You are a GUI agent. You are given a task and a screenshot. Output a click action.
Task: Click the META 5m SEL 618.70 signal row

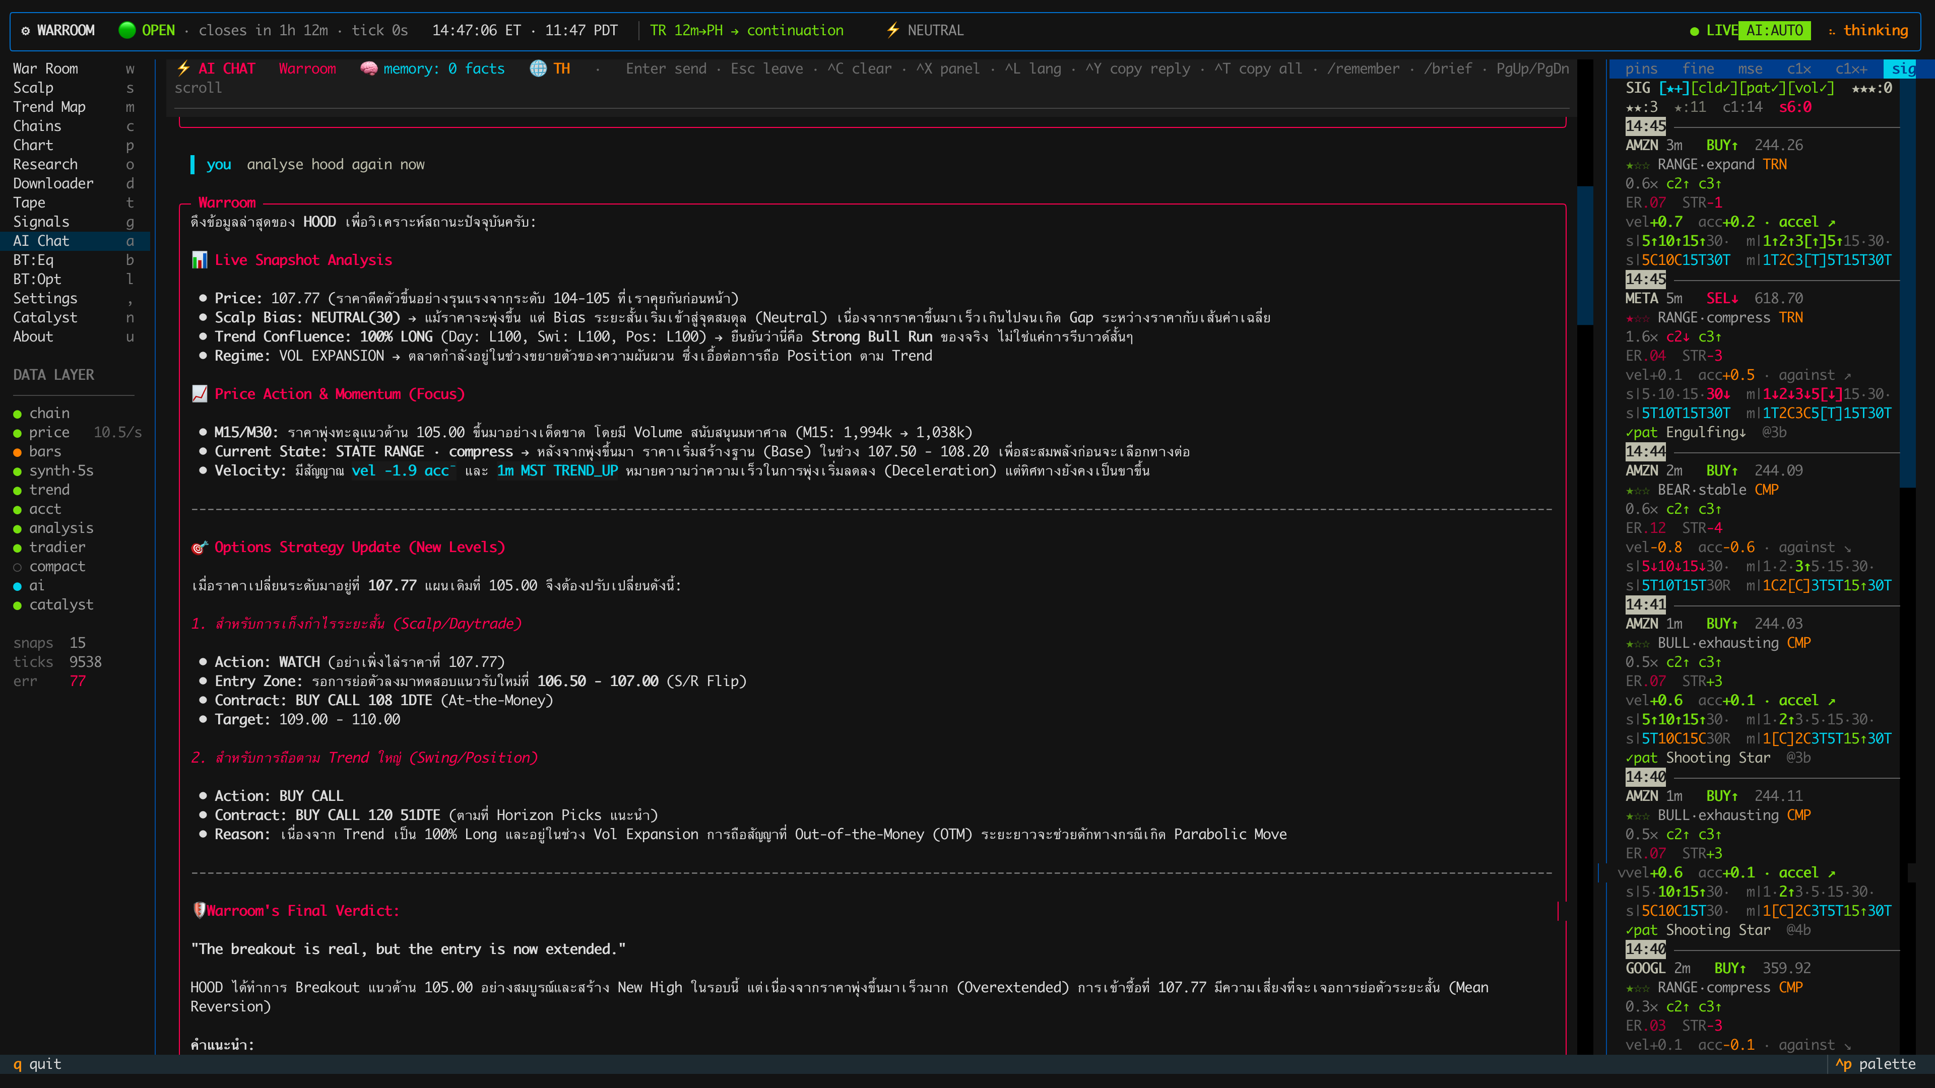pyautogui.click(x=1714, y=298)
